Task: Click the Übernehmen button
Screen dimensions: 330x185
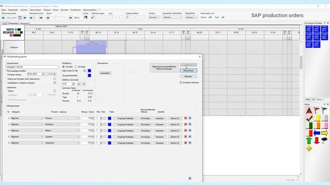Action: [x=188, y=70]
